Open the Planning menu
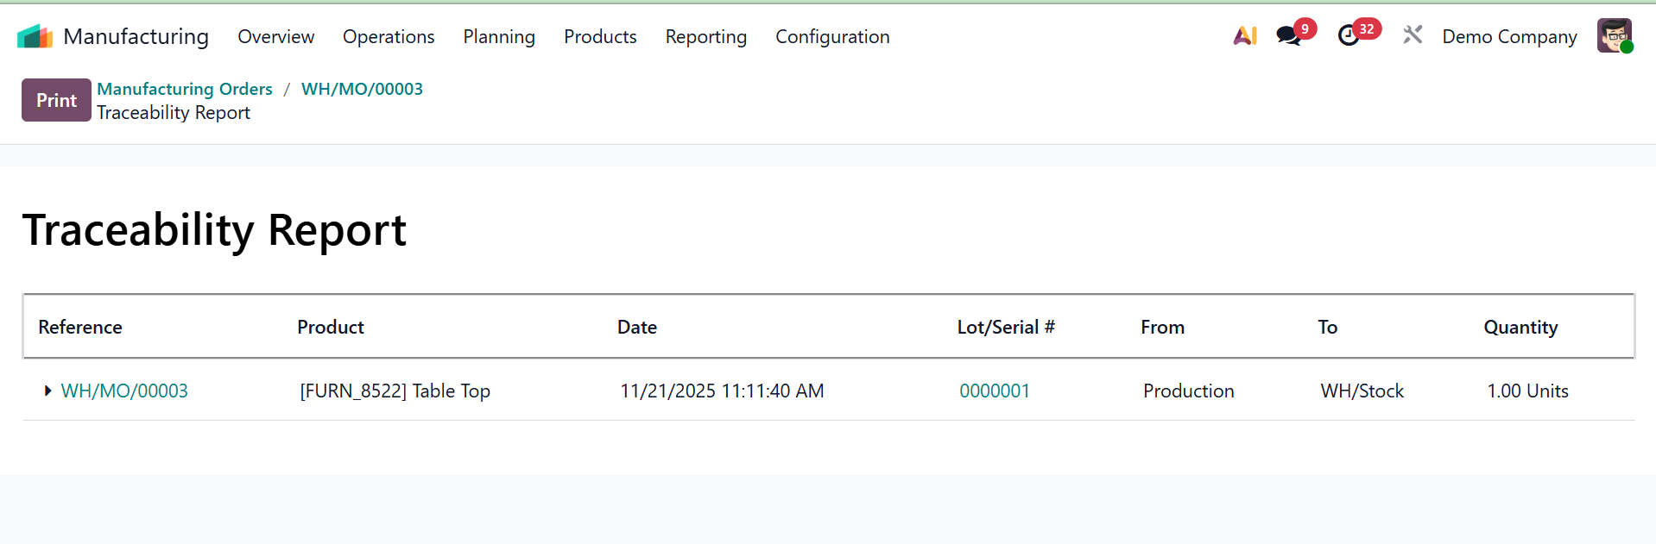Viewport: 1656px width, 544px height. 499,37
